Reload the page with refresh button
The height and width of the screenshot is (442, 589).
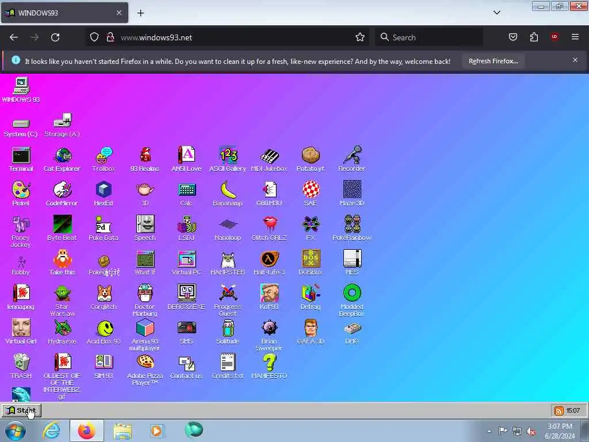(x=55, y=37)
